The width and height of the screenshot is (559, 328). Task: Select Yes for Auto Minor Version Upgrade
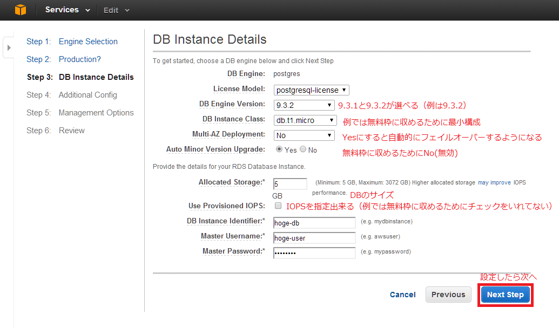(279, 149)
